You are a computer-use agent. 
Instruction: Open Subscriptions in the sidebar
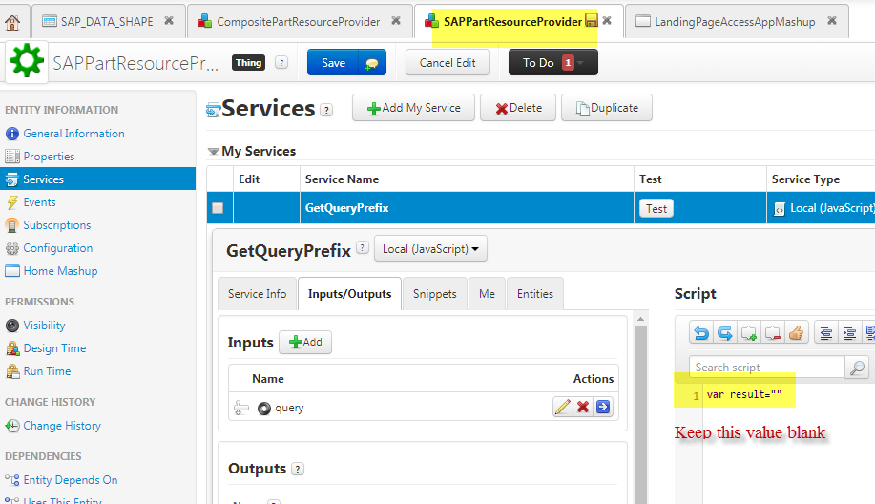pos(56,225)
